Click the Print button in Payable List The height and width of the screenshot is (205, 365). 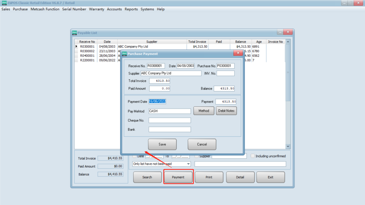click(x=209, y=177)
